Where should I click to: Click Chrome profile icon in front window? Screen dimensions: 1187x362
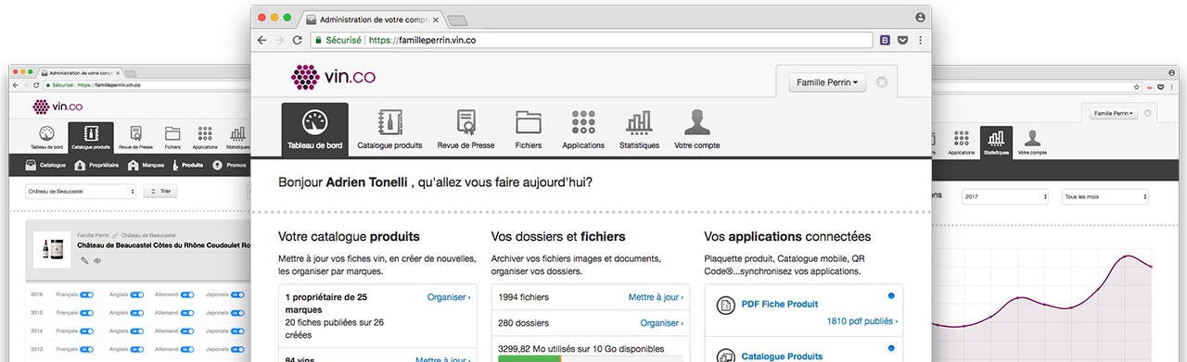[920, 18]
